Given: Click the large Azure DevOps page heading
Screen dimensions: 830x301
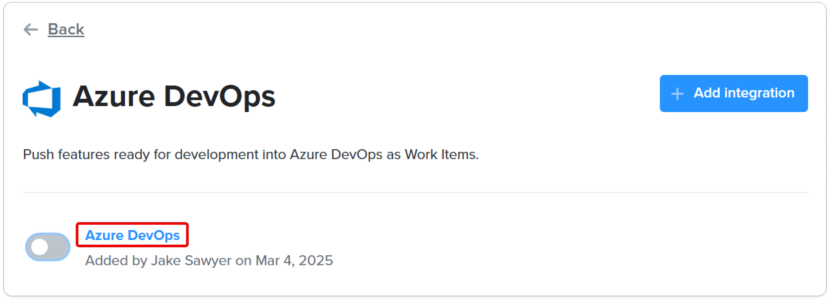Looking at the screenshot, I should point(174,96).
